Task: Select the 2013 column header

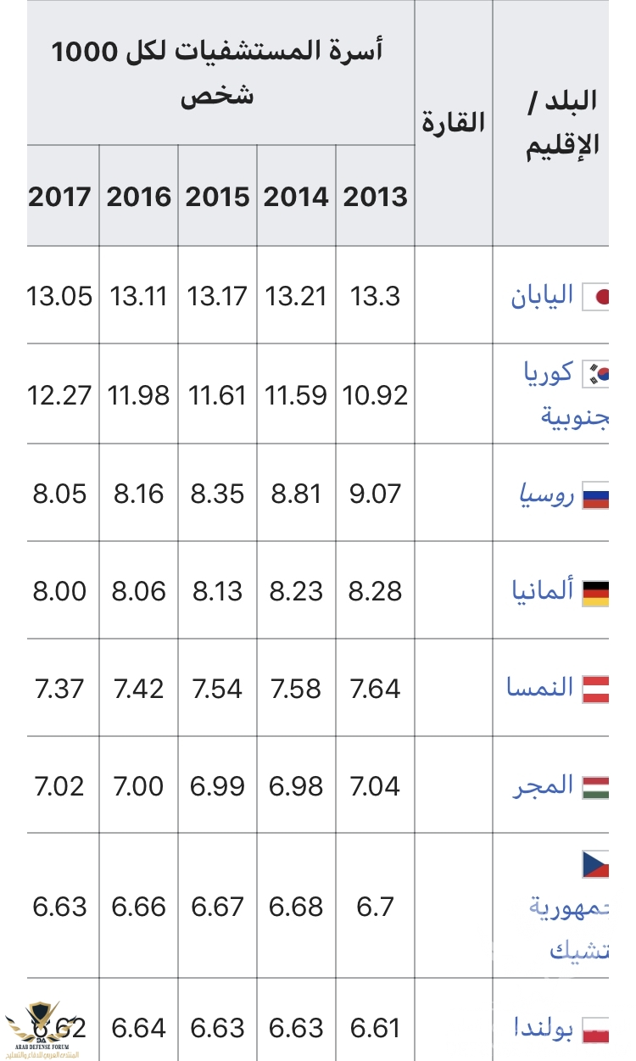Action: click(x=376, y=197)
